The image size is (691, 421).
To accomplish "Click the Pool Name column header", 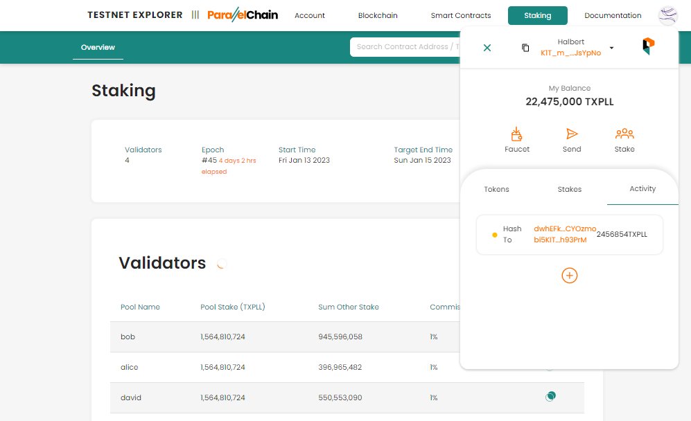I will tap(140, 307).
